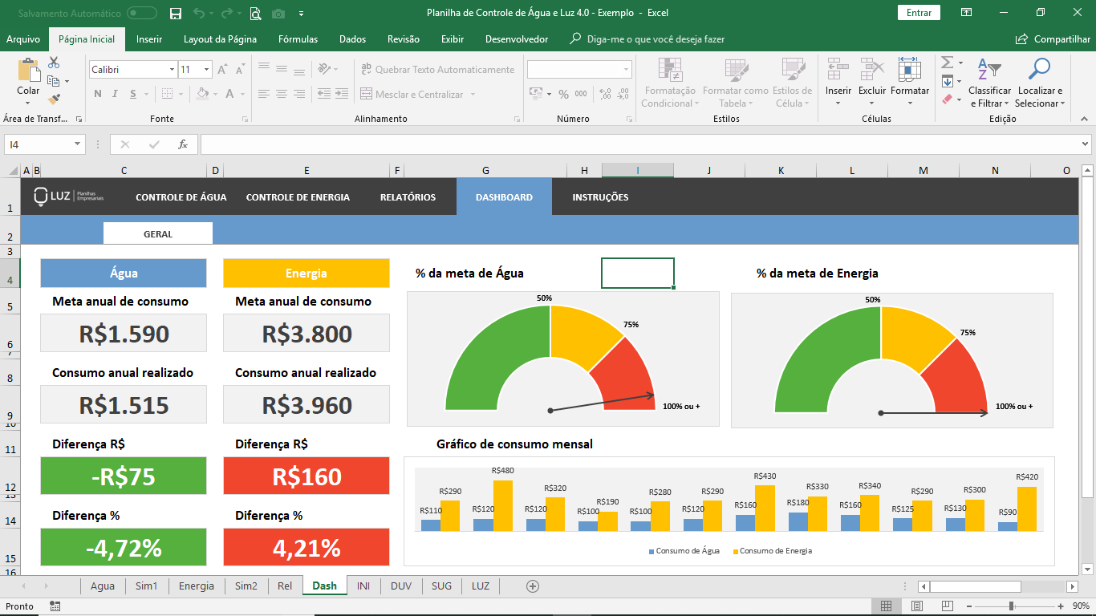Click the macro recording icon in status bar
Screen dimensions: 1096x616
[x=55, y=606]
